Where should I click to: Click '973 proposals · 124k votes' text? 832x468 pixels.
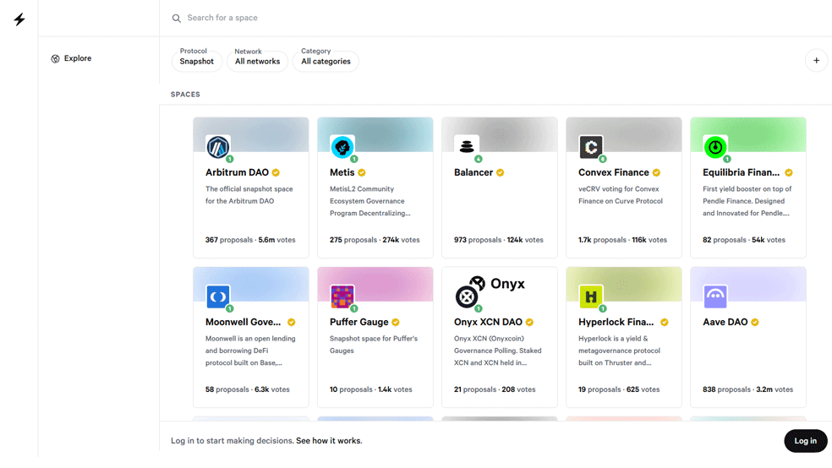[x=499, y=240]
